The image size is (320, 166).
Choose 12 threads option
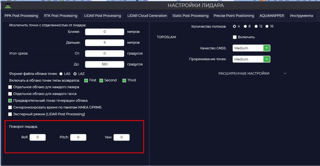(256, 26)
